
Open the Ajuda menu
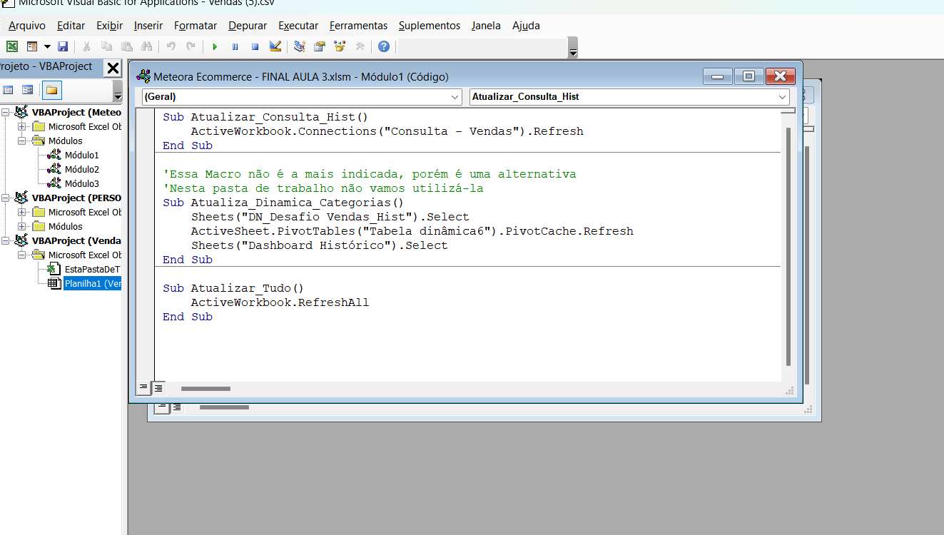526,26
